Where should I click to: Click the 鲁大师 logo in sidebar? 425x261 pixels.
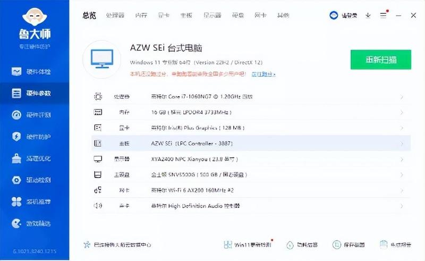35,24
